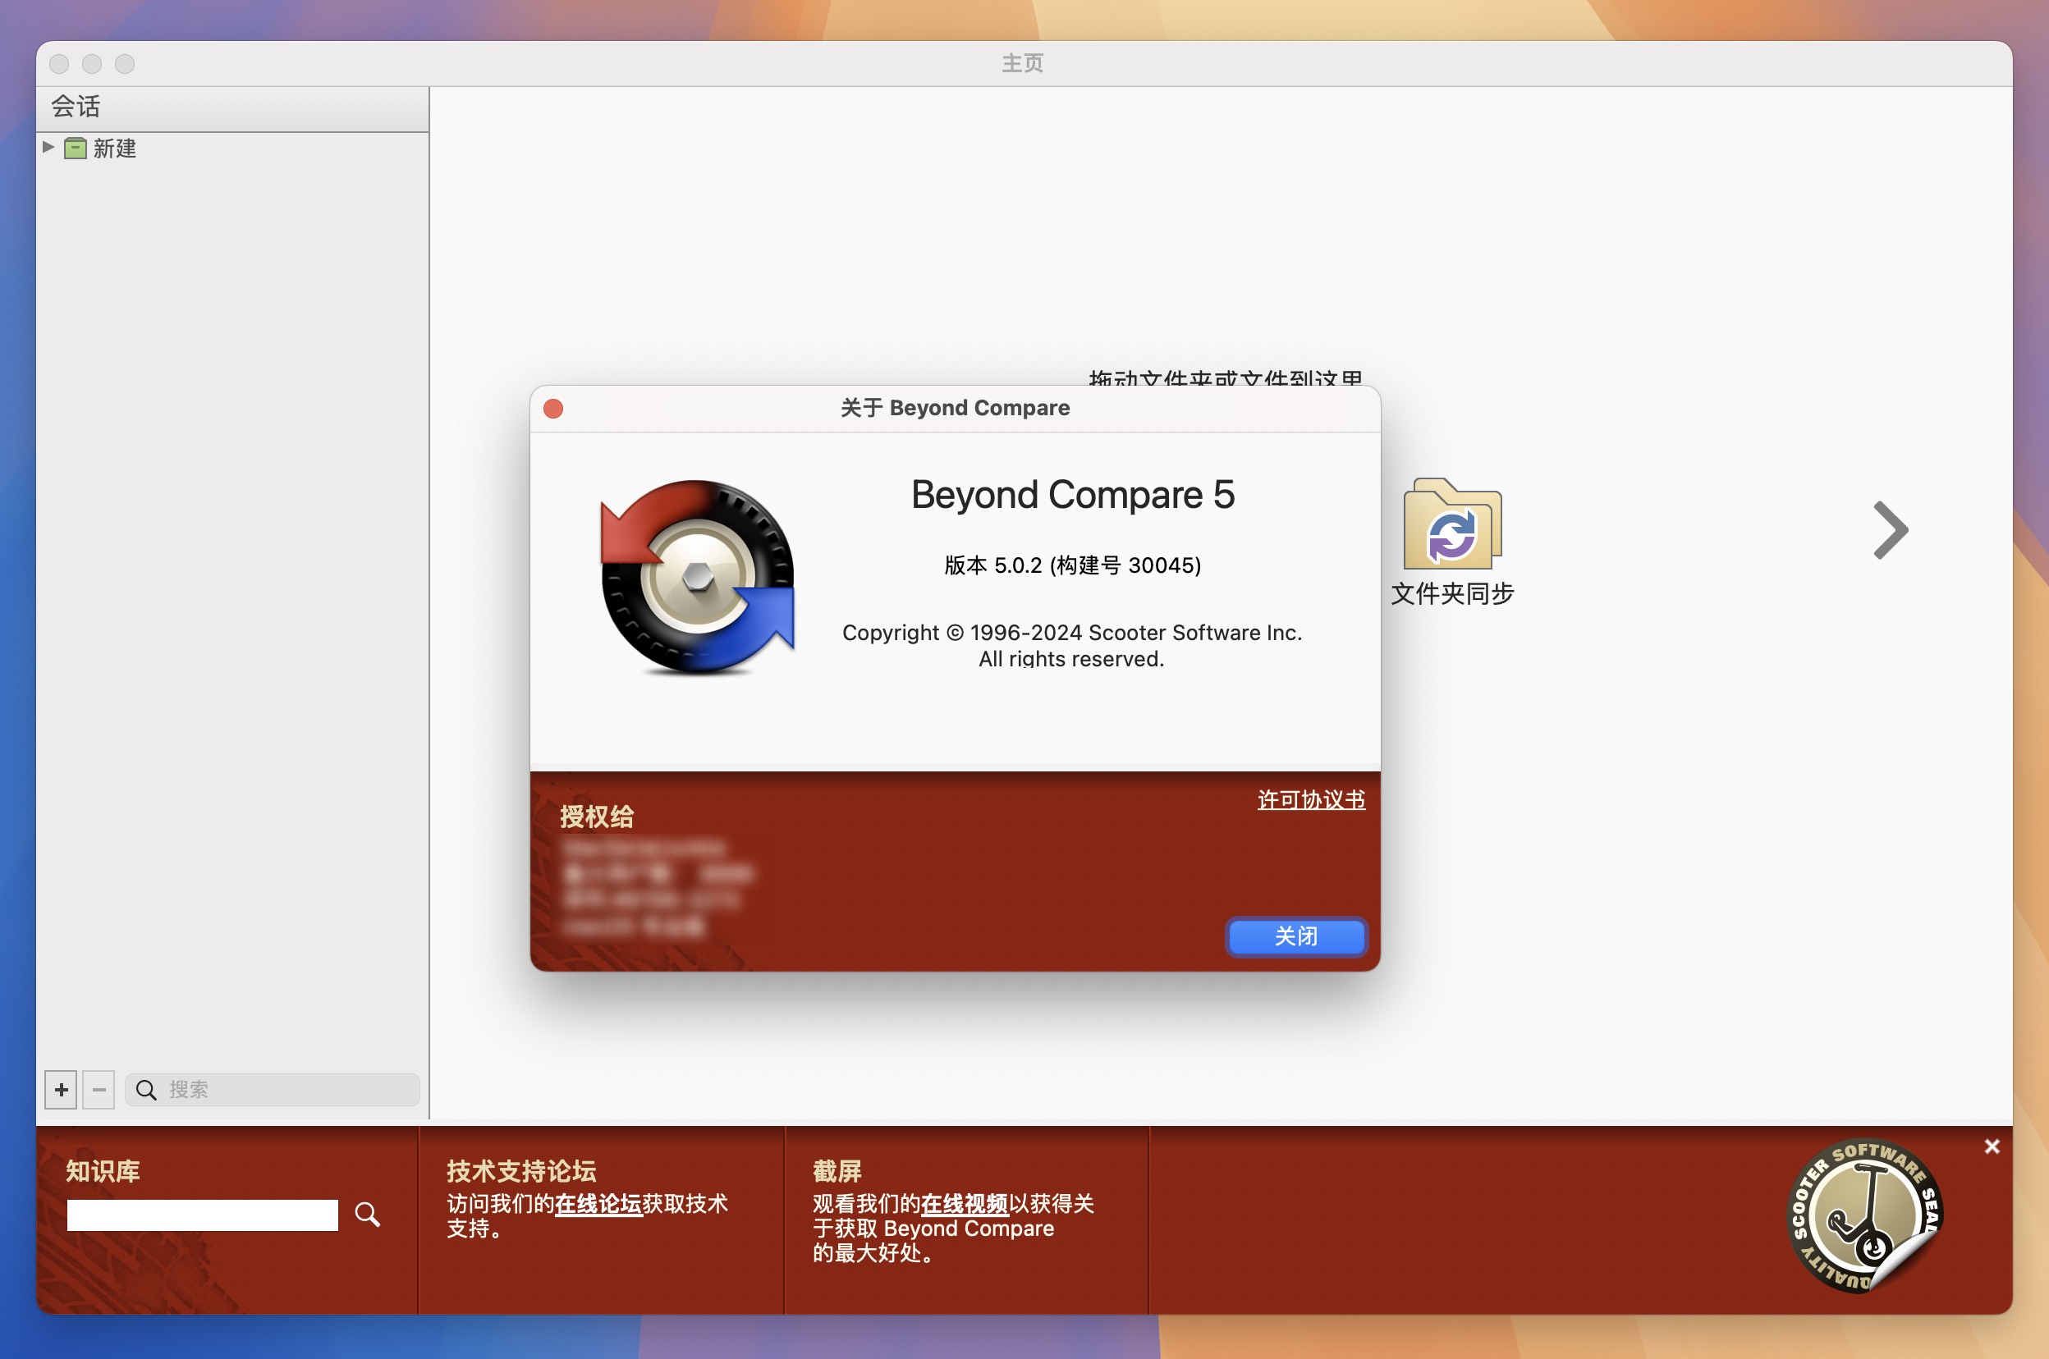Click the 知识库 heading

103,1171
